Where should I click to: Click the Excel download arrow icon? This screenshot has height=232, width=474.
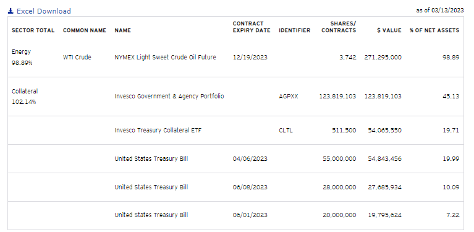[11, 11]
